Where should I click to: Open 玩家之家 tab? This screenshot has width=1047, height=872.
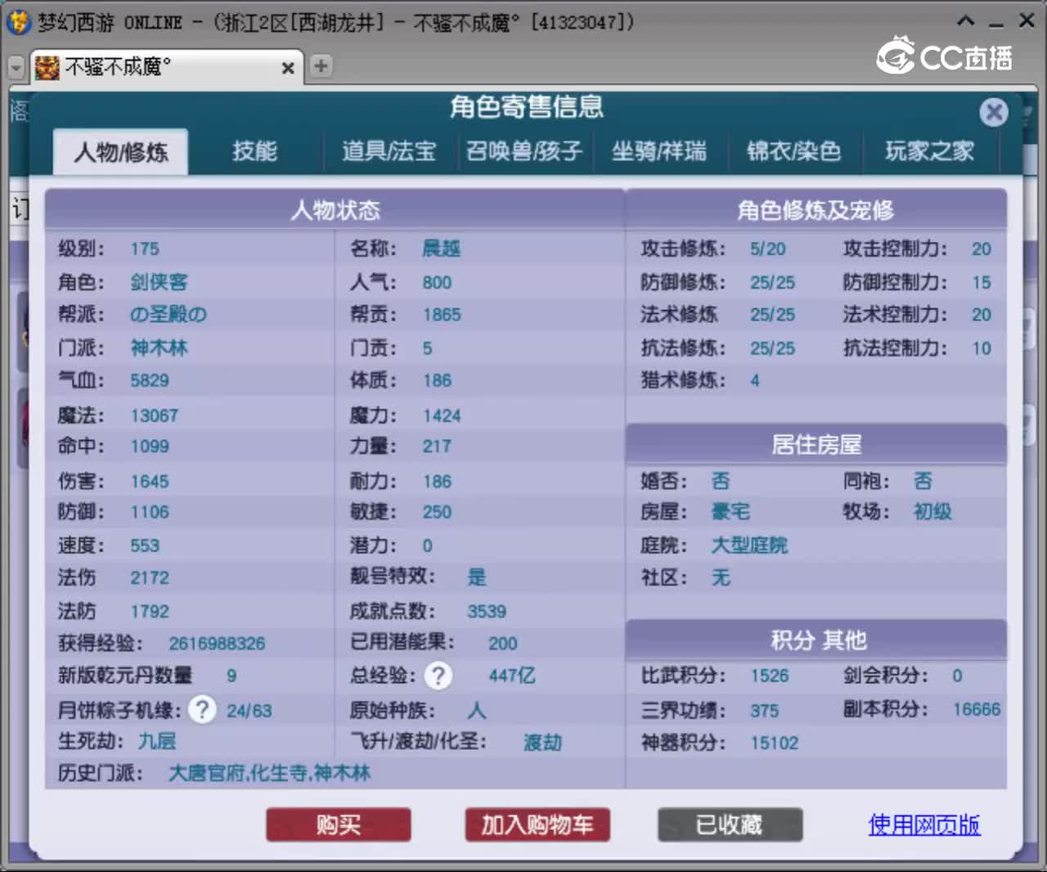[x=929, y=151]
